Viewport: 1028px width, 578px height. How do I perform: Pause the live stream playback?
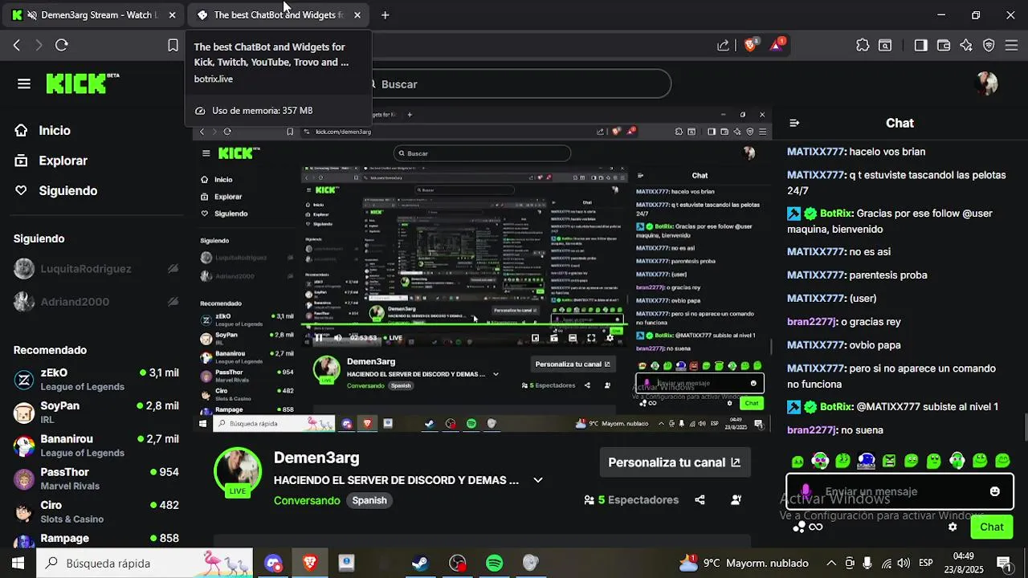click(318, 338)
